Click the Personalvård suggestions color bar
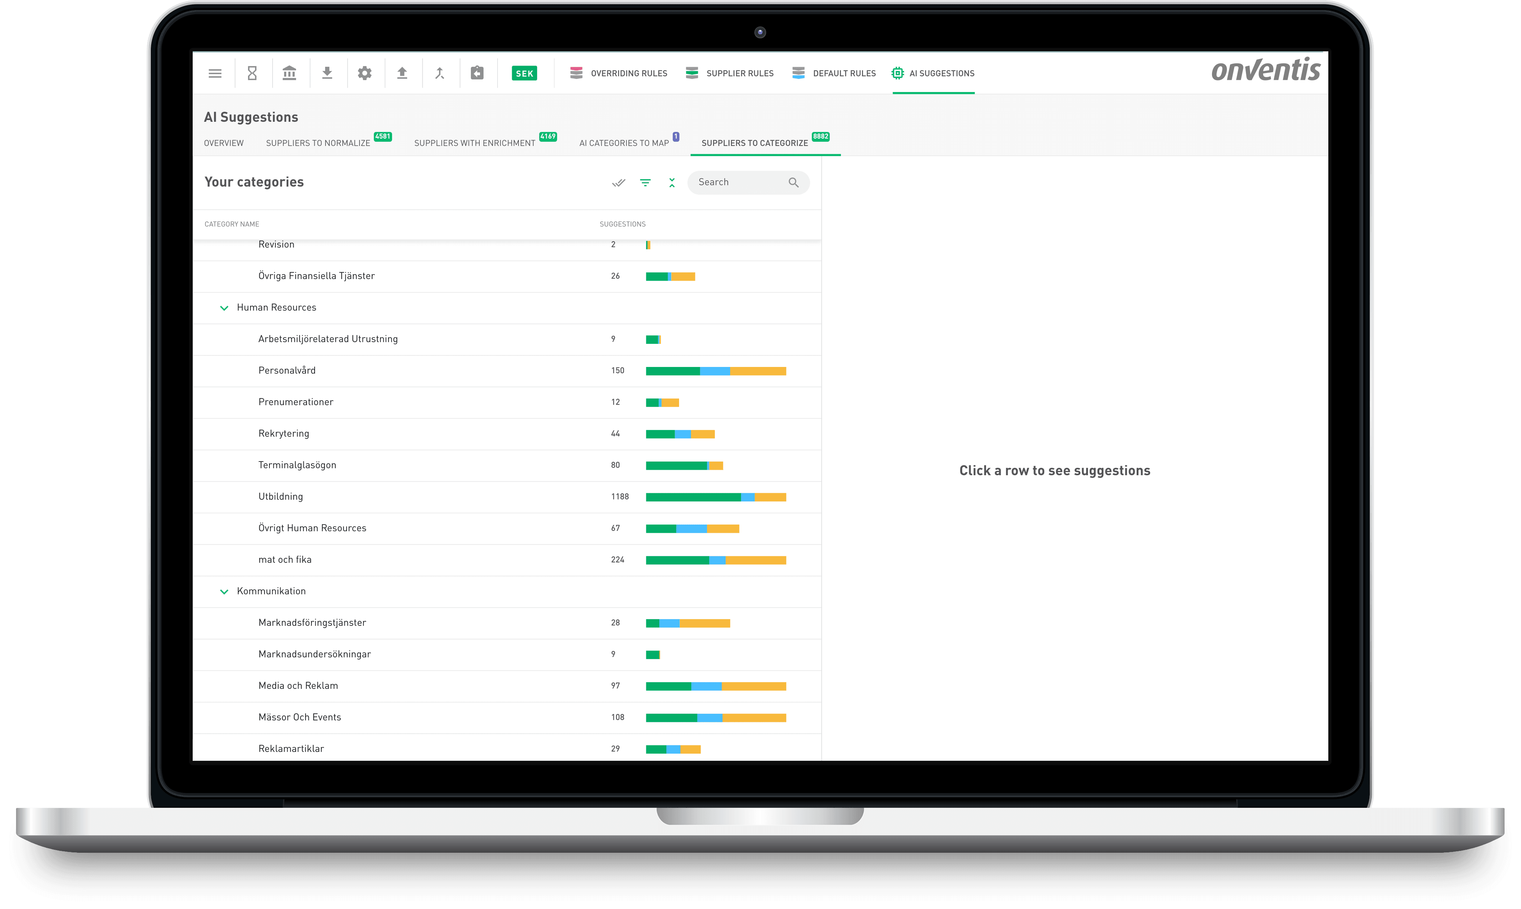This screenshot has width=1521, height=909. pos(715,371)
